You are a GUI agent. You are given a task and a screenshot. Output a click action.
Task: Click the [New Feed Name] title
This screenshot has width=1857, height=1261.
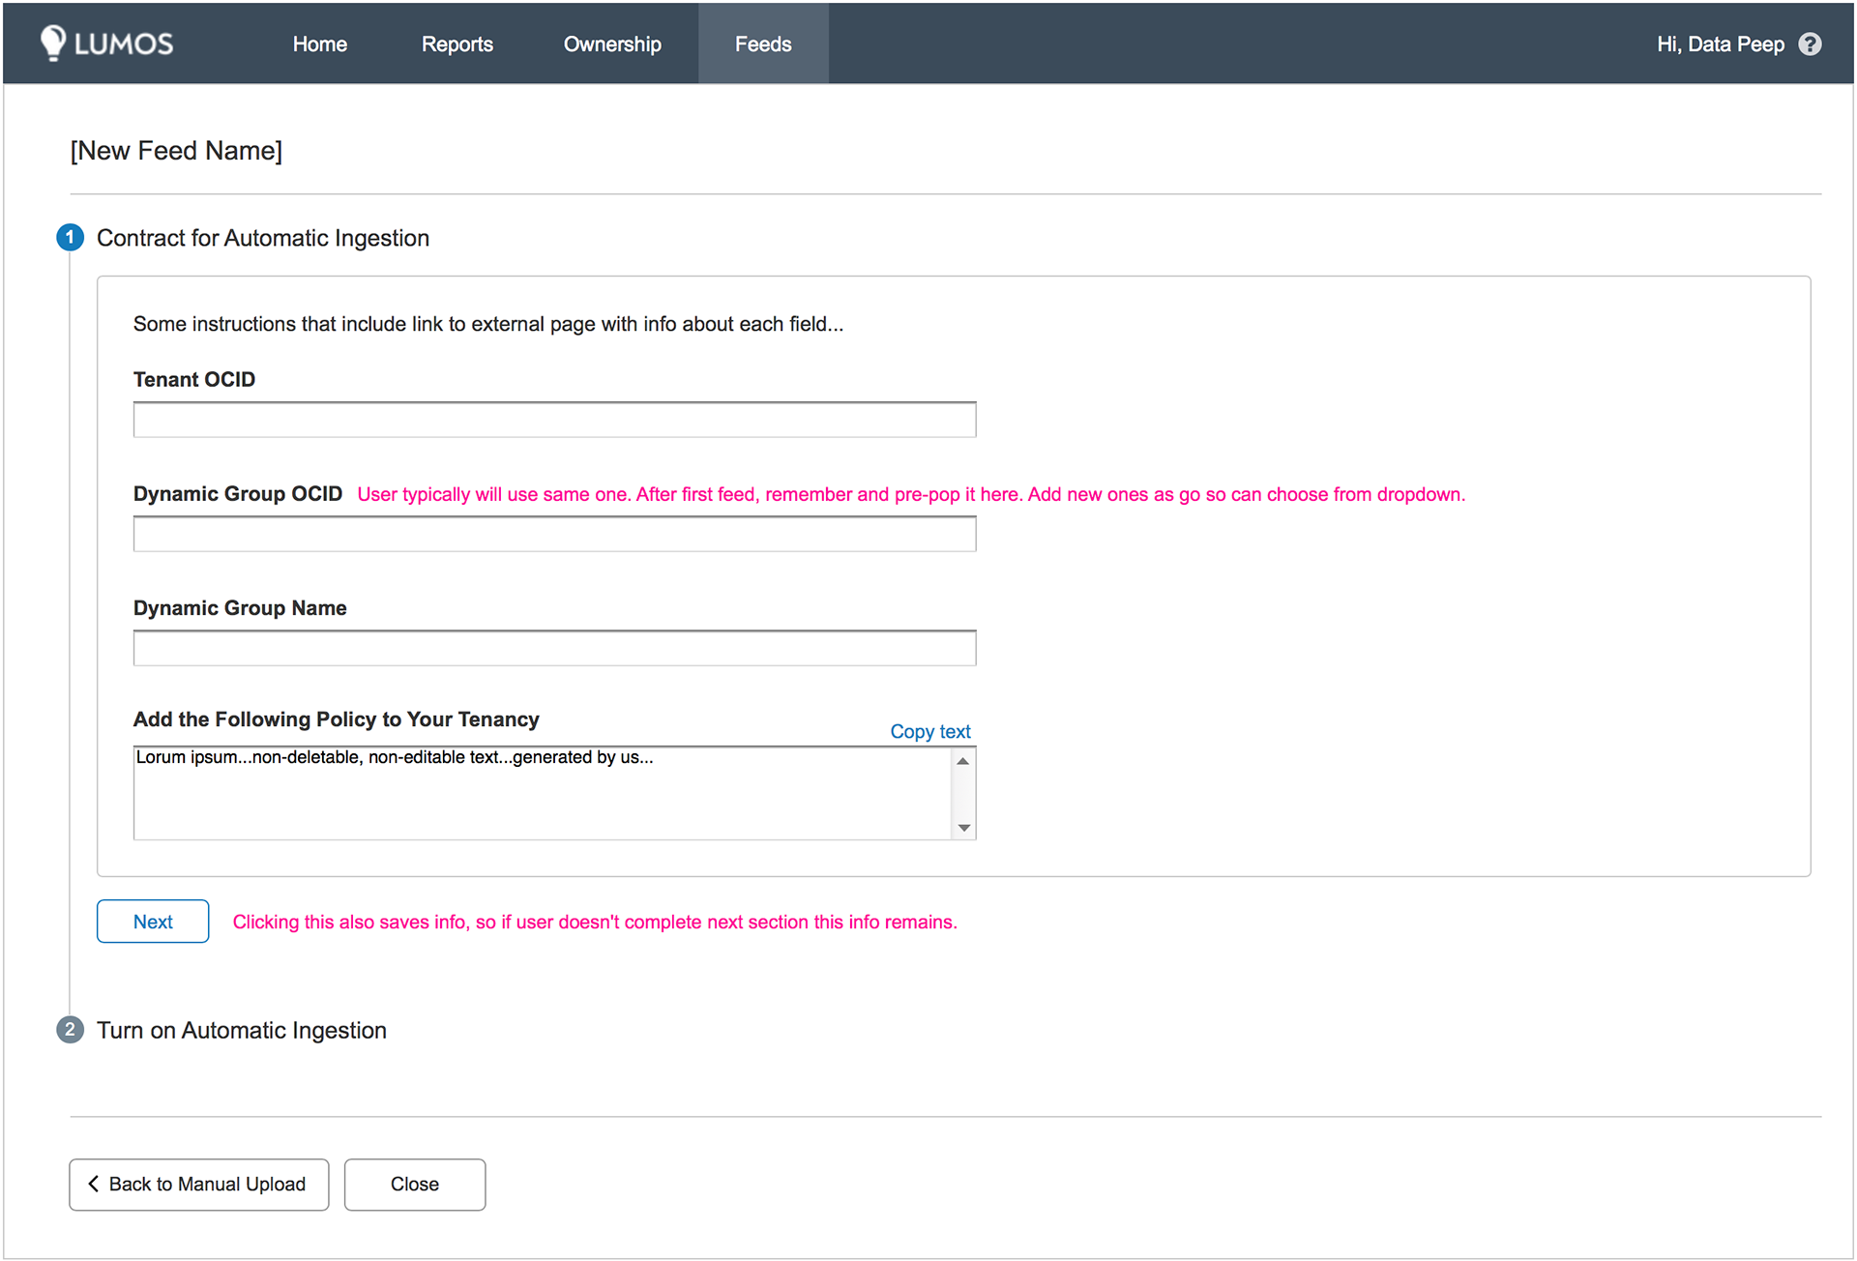(x=176, y=151)
